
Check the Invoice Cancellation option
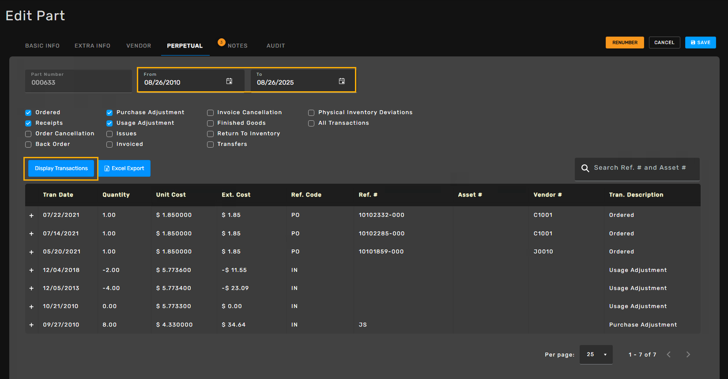tap(211, 113)
